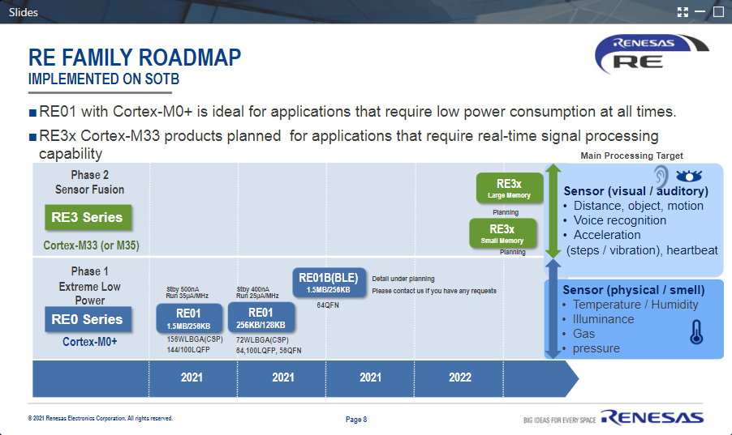Expand the slides panel to fullscreen
The height and width of the screenshot is (435, 732).
(x=682, y=12)
